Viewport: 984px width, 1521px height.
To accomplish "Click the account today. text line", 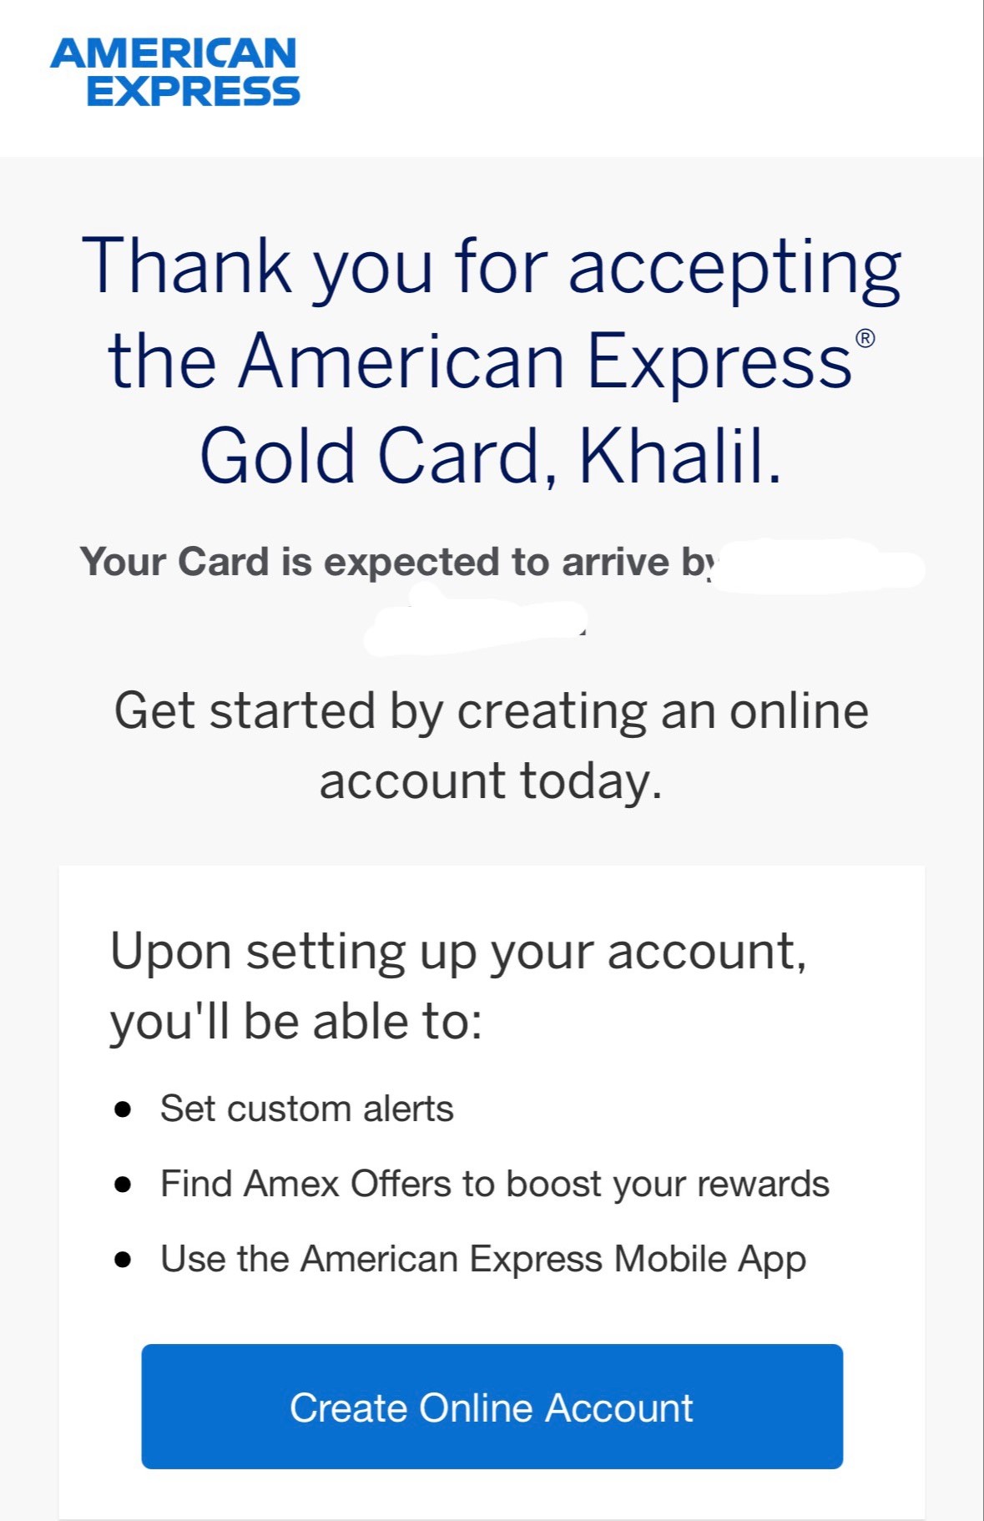I will tap(491, 781).
